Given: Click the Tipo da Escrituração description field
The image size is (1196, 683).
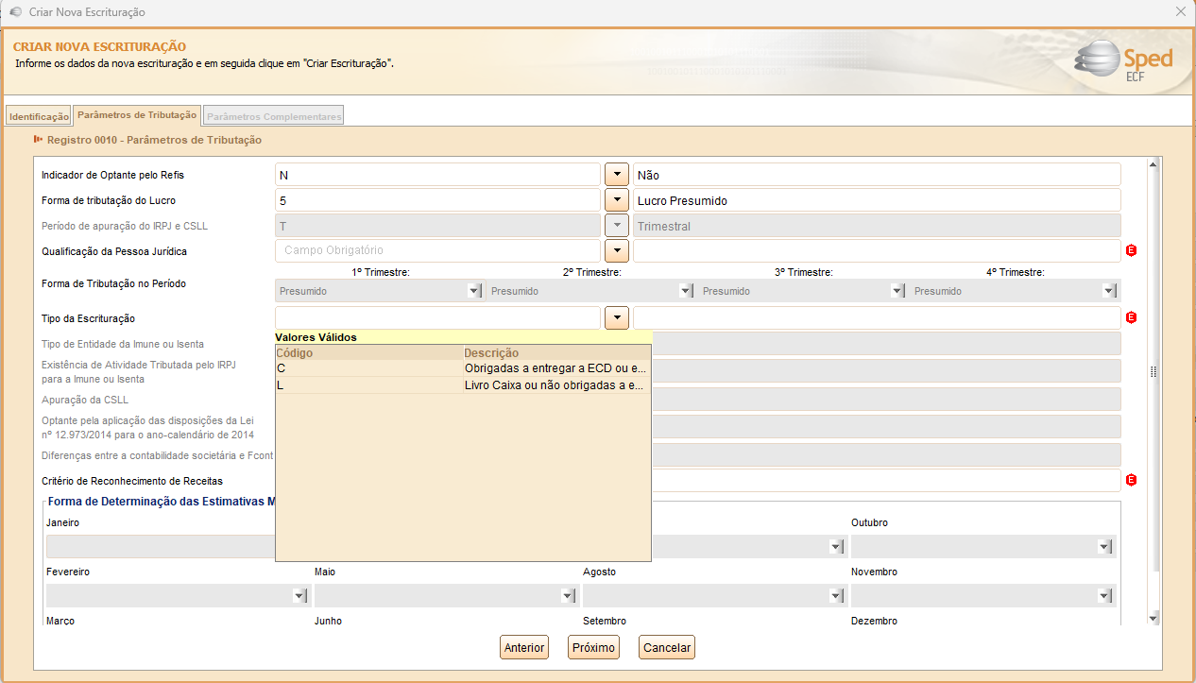Looking at the screenshot, I should click(877, 318).
